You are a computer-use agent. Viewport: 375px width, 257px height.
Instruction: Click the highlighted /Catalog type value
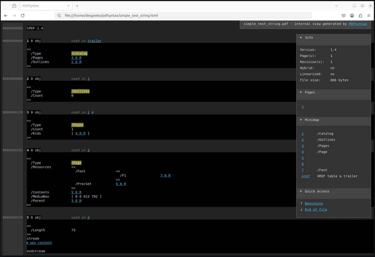79,53
